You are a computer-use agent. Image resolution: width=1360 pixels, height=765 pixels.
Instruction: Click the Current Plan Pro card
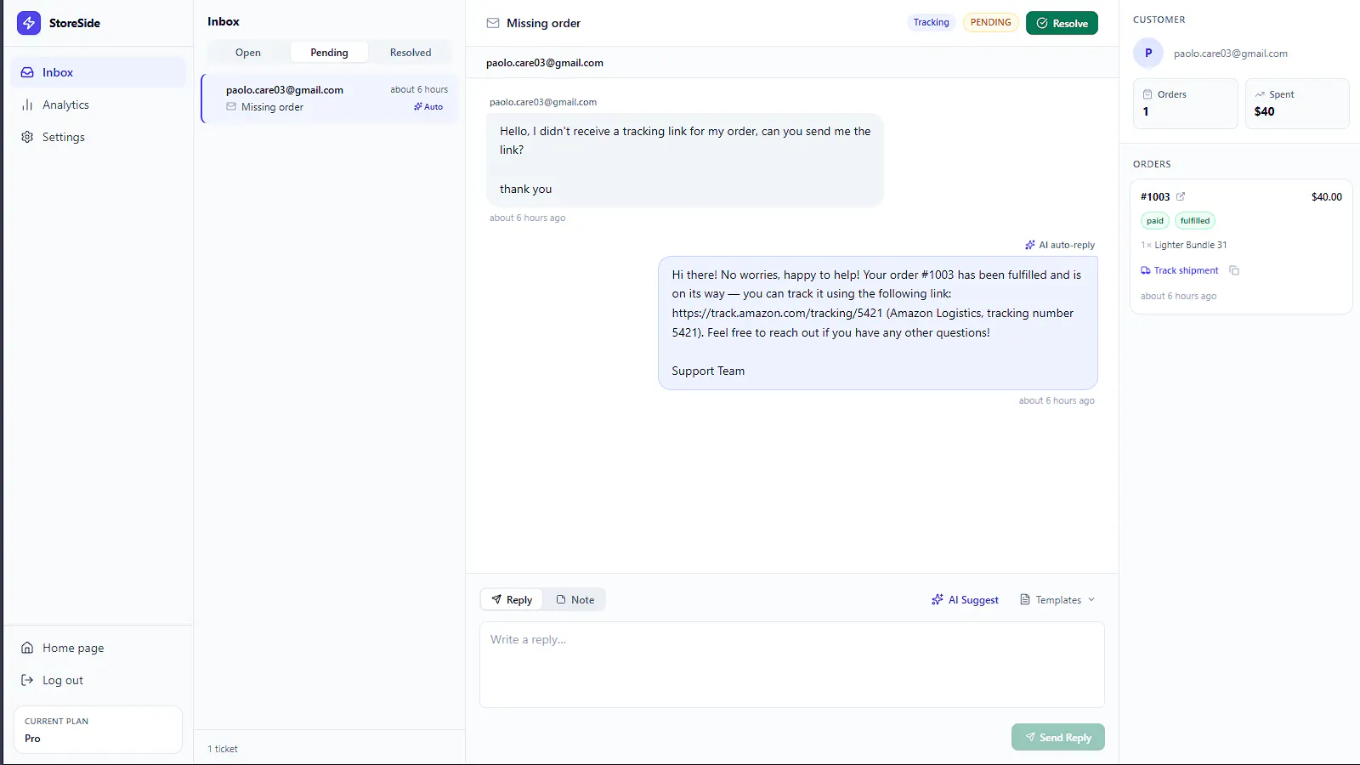click(x=98, y=729)
